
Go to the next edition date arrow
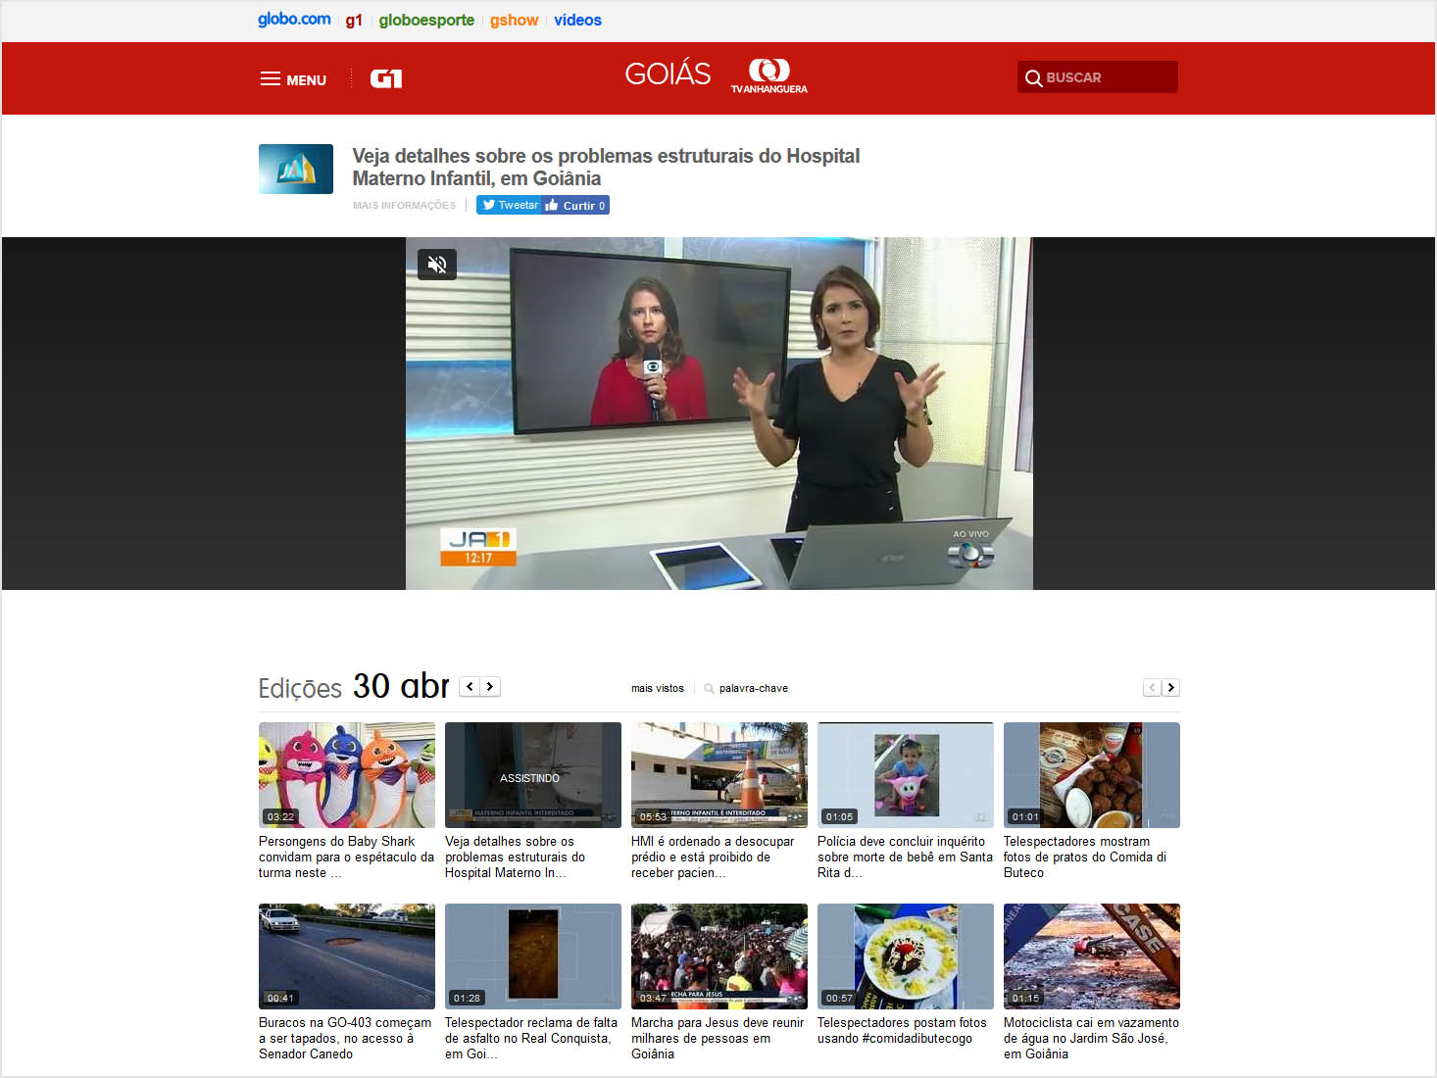[490, 686]
